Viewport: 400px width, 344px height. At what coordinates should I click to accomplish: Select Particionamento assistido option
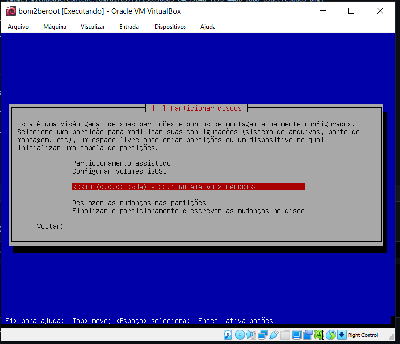[122, 163]
